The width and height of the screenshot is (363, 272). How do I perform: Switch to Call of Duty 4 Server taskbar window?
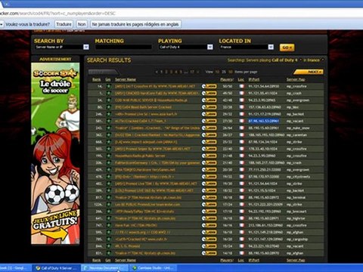point(56,268)
